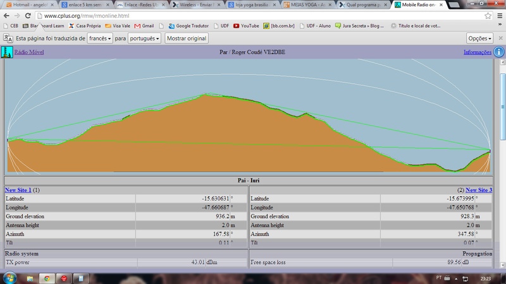Click the blue information circle icon
The width and height of the screenshot is (506, 284).
[499, 52]
